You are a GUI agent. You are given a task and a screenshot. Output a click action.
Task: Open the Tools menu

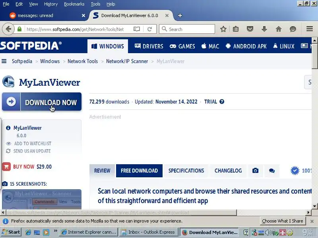point(95,4)
